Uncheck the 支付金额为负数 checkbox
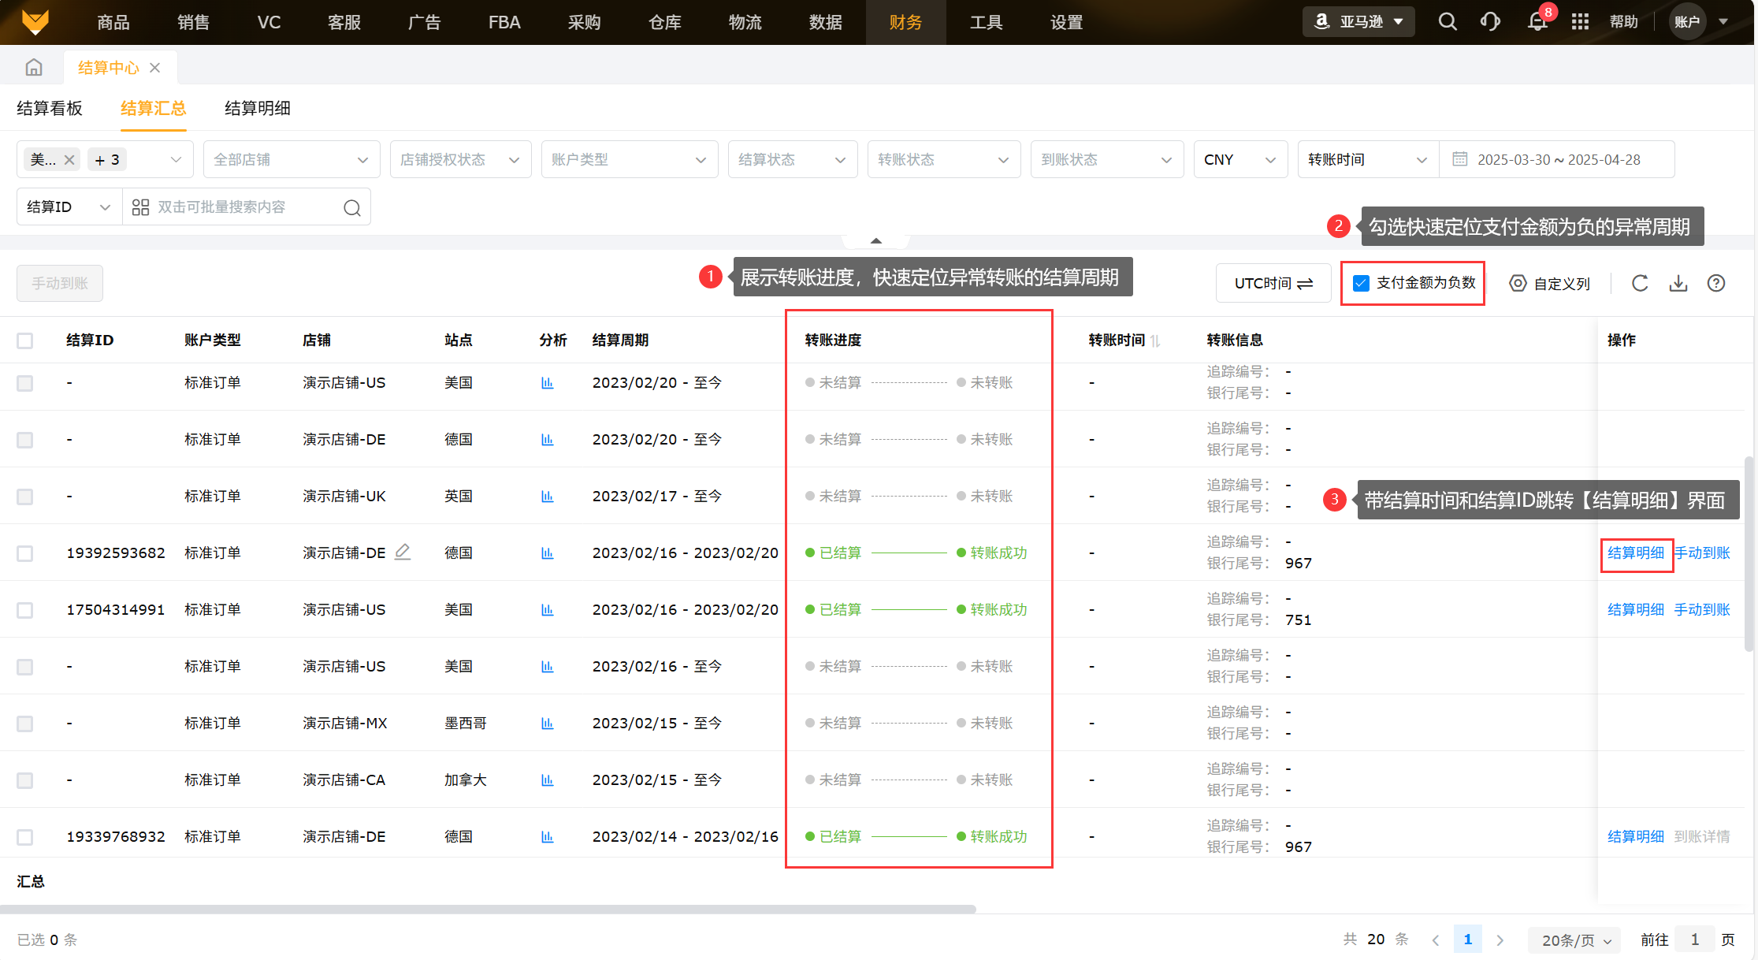This screenshot has height=960, width=1758. click(x=1361, y=283)
